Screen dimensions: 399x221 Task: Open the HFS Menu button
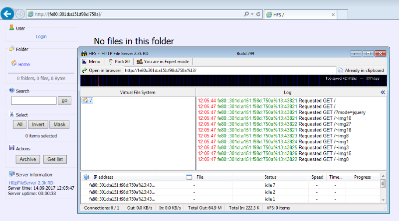[x=91, y=62]
